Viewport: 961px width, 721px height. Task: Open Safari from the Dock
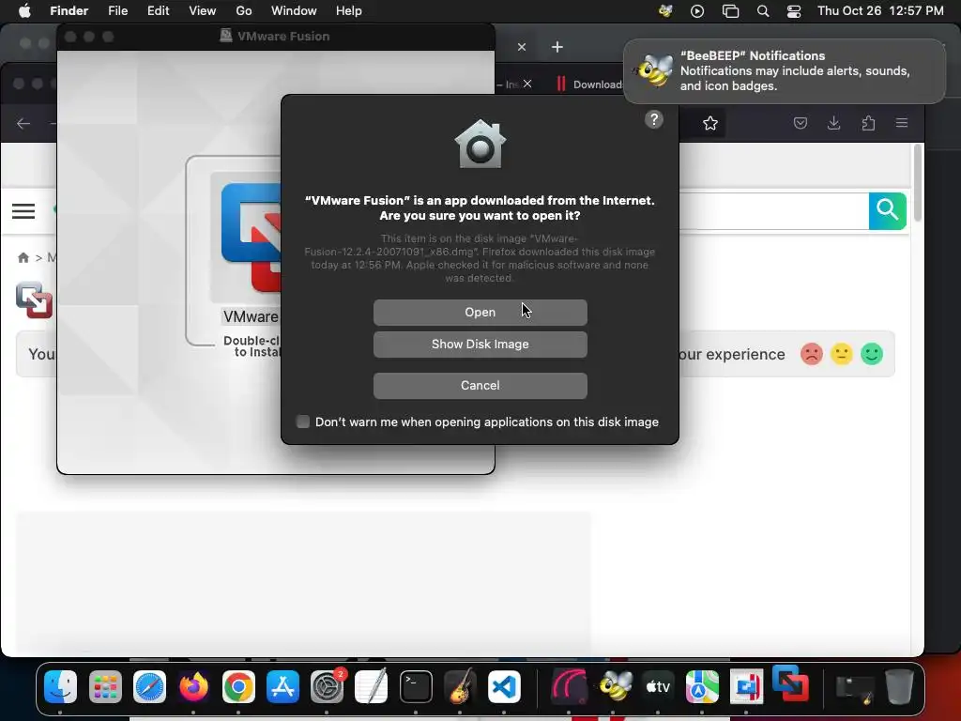tap(149, 686)
